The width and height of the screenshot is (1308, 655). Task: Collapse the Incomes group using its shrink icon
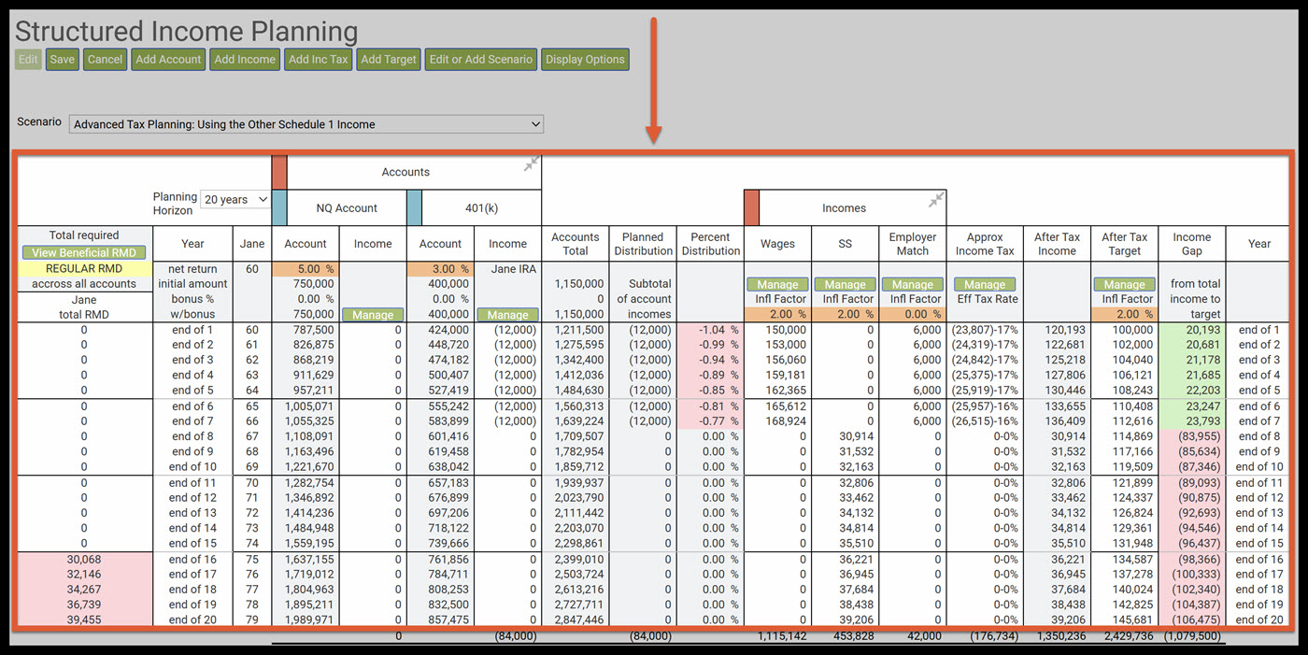click(936, 200)
